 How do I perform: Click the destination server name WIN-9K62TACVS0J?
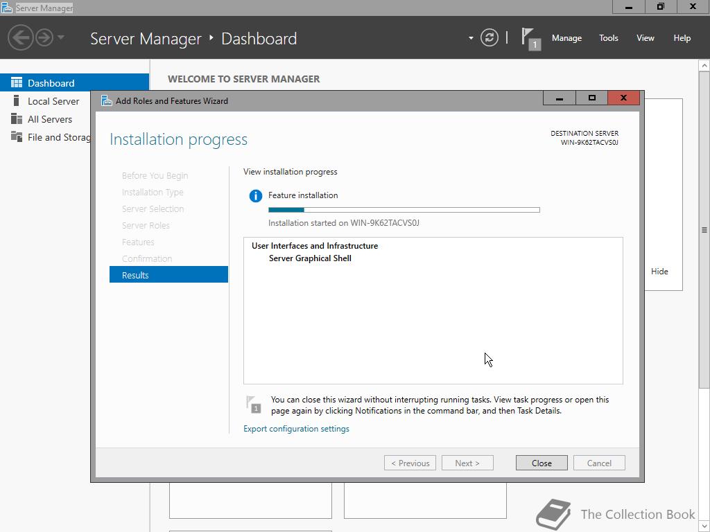click(x=589, y=143)
